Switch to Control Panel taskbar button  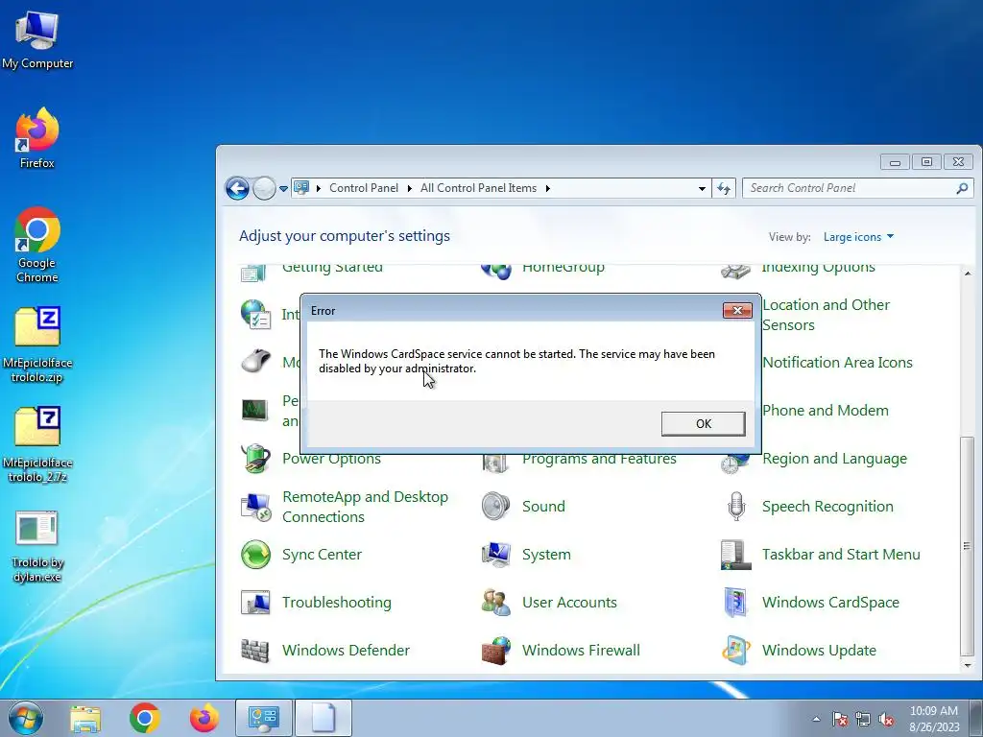(264, 718)
